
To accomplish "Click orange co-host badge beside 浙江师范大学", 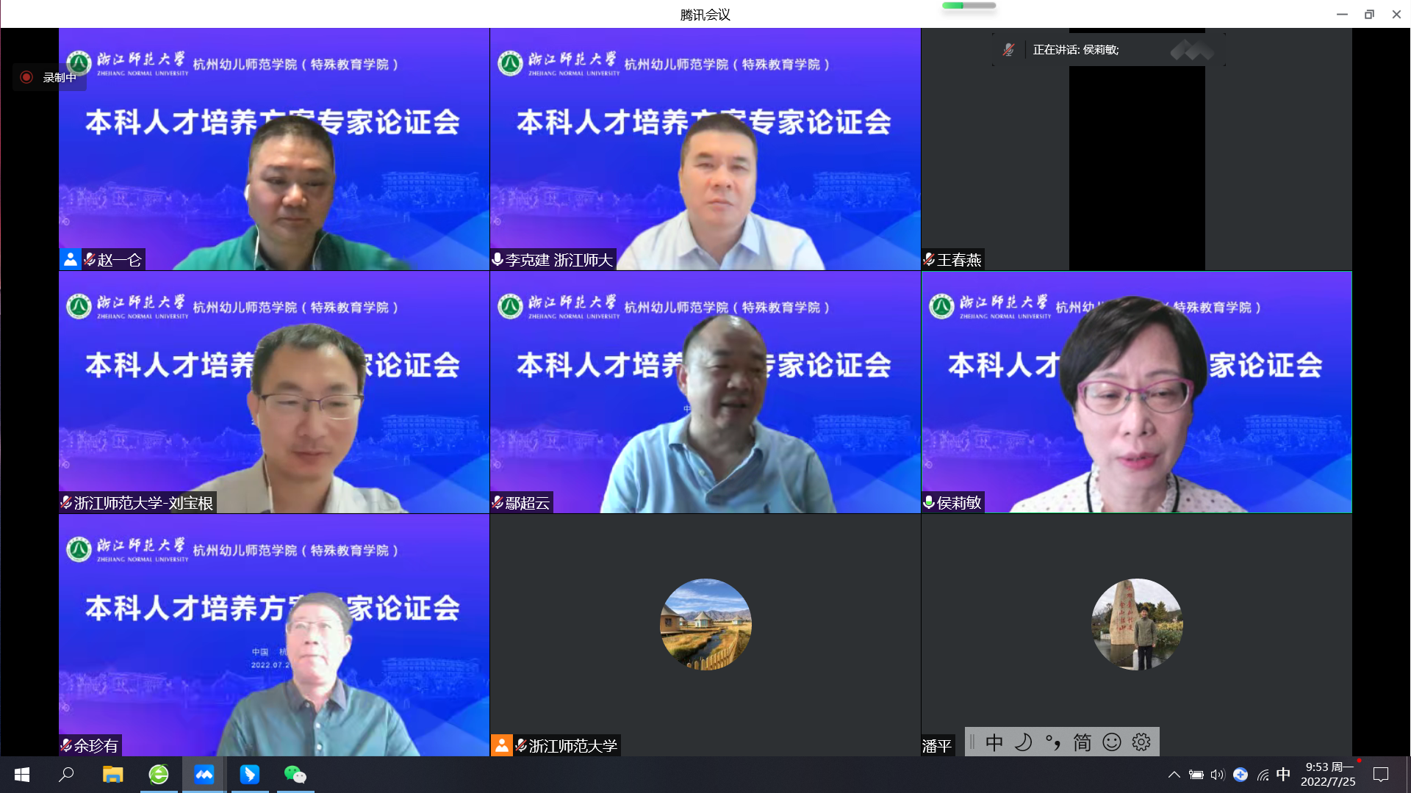I will [502, 745].
